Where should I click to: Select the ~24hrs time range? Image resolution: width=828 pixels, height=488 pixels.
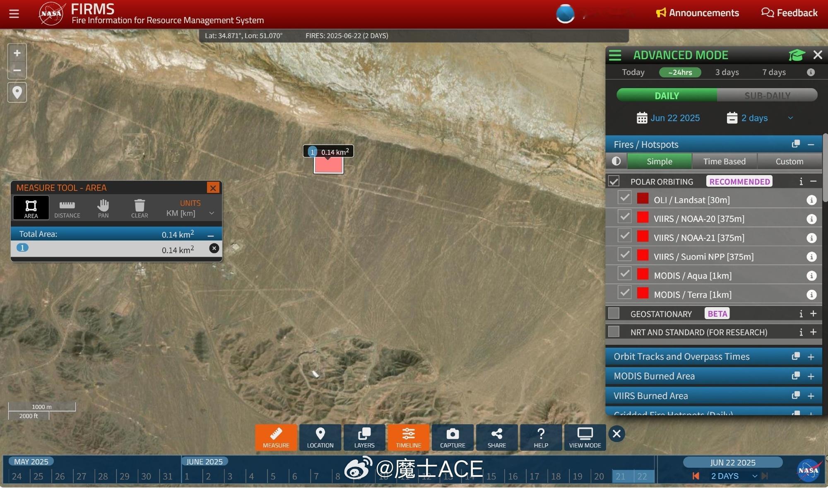click(x=680, y=72)
